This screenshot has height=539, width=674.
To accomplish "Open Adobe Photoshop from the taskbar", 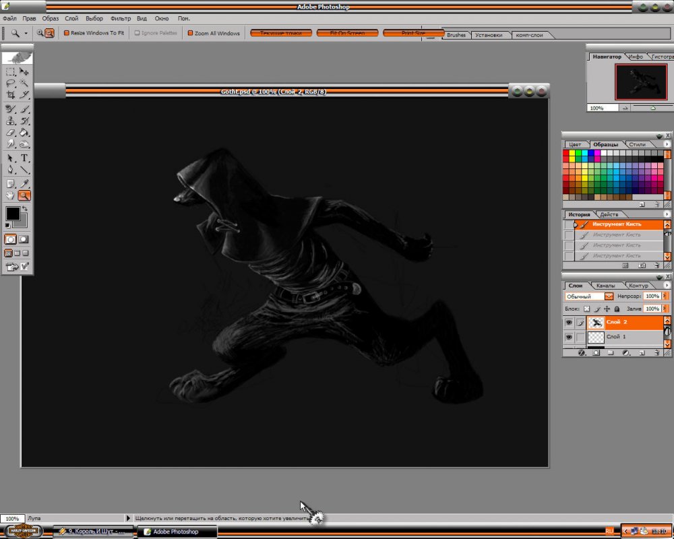I will 177,532.
